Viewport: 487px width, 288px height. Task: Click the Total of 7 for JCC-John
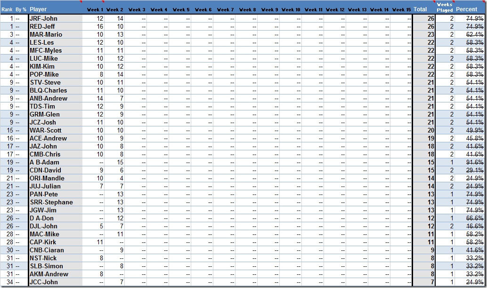pos(432,282)
